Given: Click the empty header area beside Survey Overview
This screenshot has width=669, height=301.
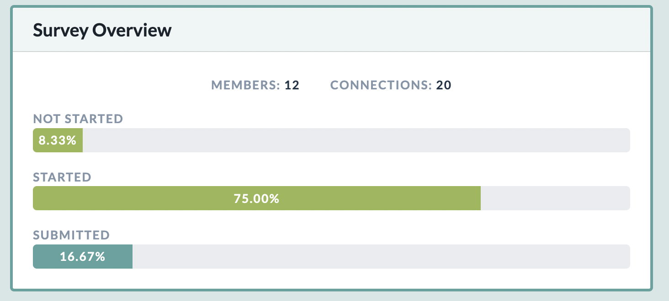Looking at the screenshot, I should 411,30.
